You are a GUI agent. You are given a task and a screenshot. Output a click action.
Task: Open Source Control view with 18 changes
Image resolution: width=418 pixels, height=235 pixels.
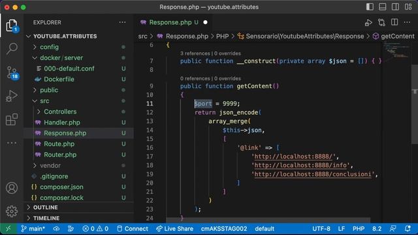point(12,72)
